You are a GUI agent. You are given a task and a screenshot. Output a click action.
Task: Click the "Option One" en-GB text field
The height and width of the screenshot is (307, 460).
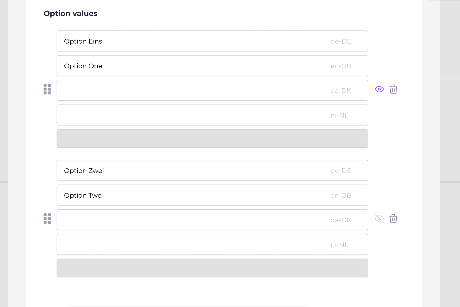tap(192, 66)
